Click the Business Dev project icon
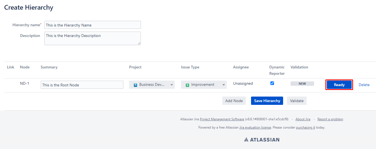376x149 pixels. coord(135,85)
